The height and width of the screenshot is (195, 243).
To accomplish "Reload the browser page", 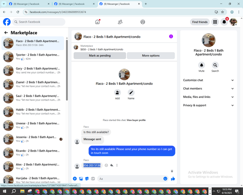I will [18, 12].
